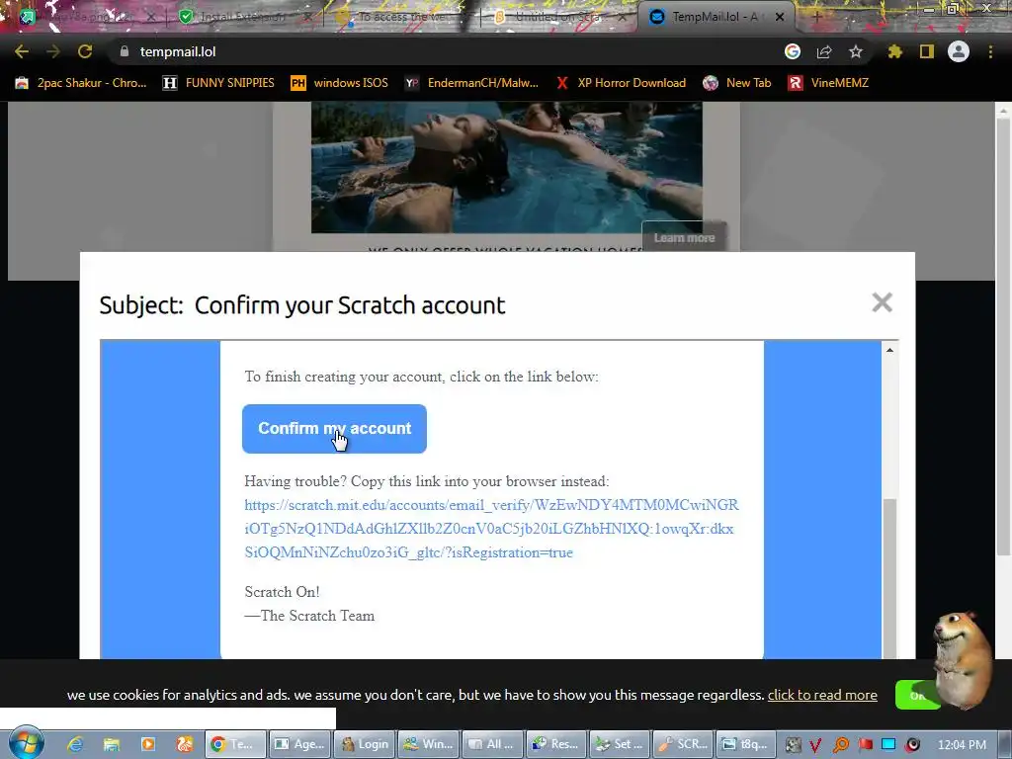This screenshot has height=759, width=1012.
Task: Click the orange magnifier tray icon
Action: [840, 745]
